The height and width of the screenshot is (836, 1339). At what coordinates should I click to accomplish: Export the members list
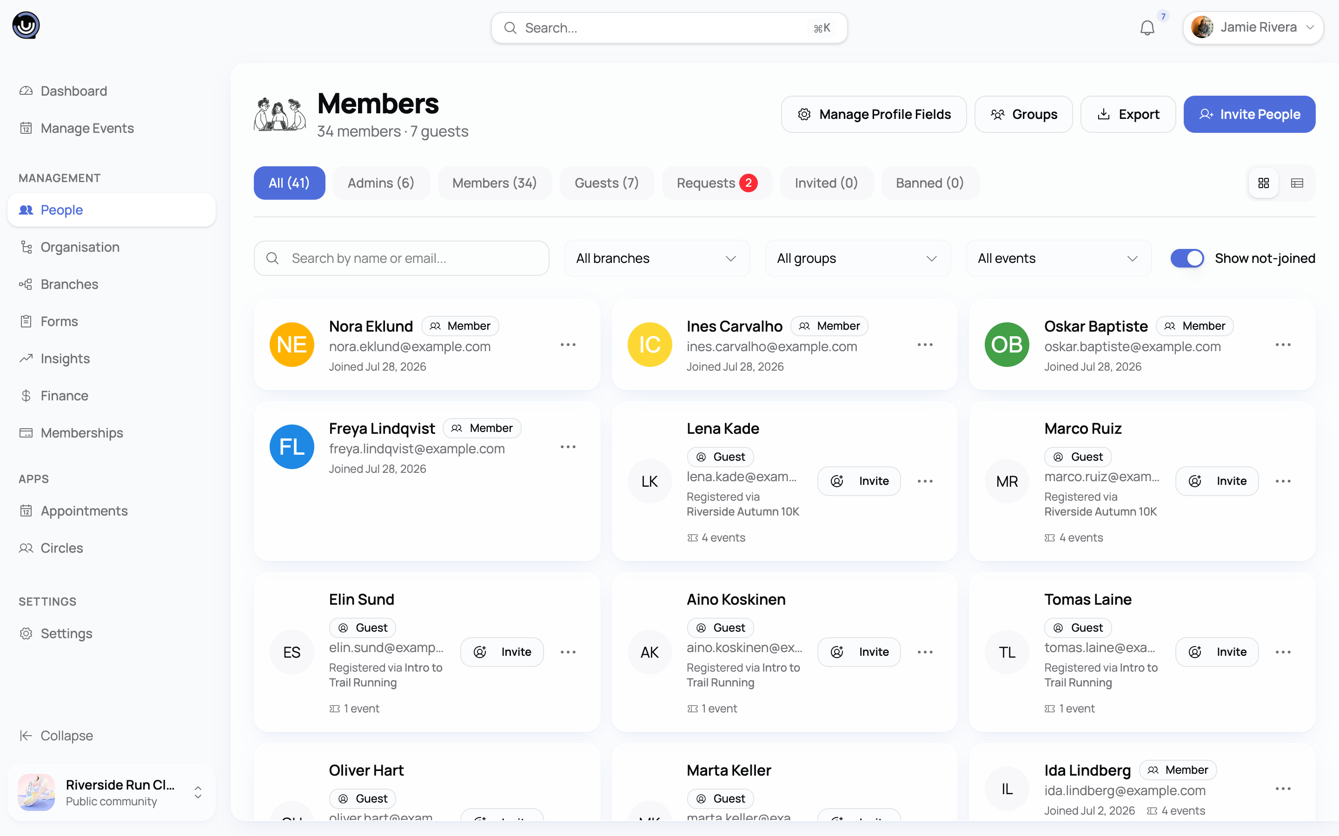1127,114
